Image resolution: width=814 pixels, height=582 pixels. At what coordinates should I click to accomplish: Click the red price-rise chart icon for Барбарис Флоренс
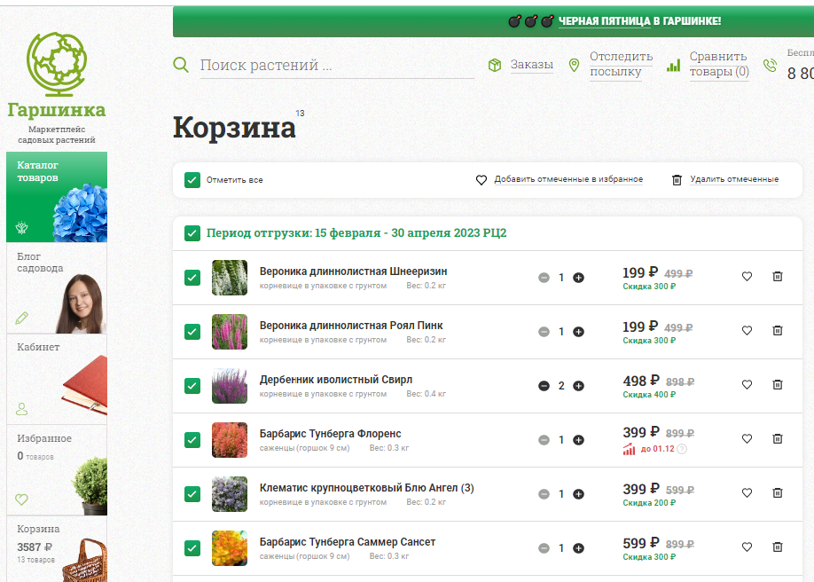coord(630,449)
